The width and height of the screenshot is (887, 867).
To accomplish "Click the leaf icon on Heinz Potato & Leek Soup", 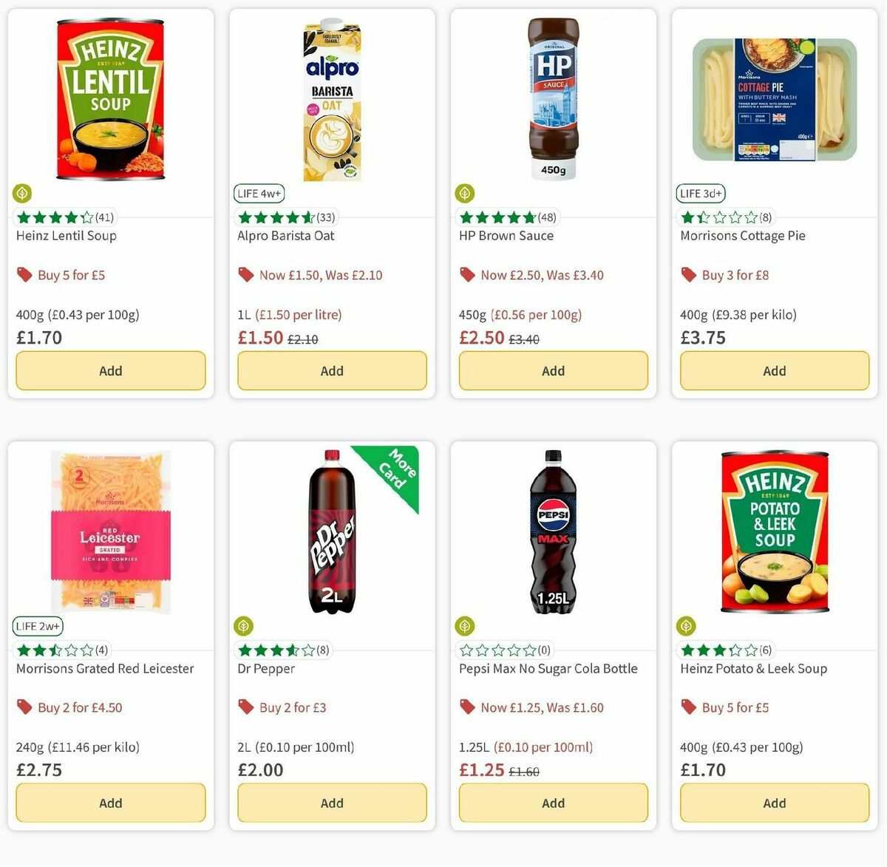I will [685, 626].
